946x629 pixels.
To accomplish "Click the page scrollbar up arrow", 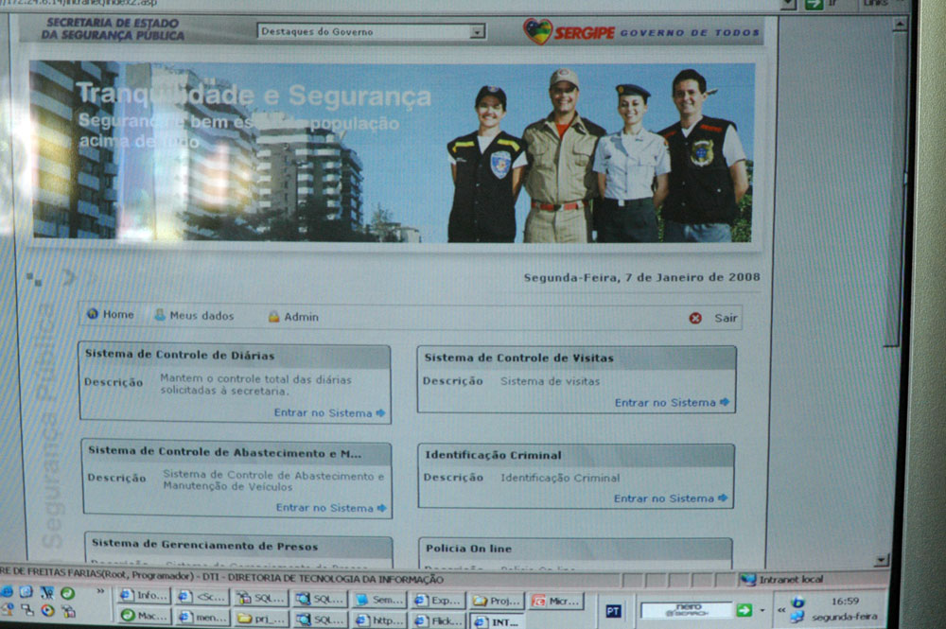I will [899, 25].
